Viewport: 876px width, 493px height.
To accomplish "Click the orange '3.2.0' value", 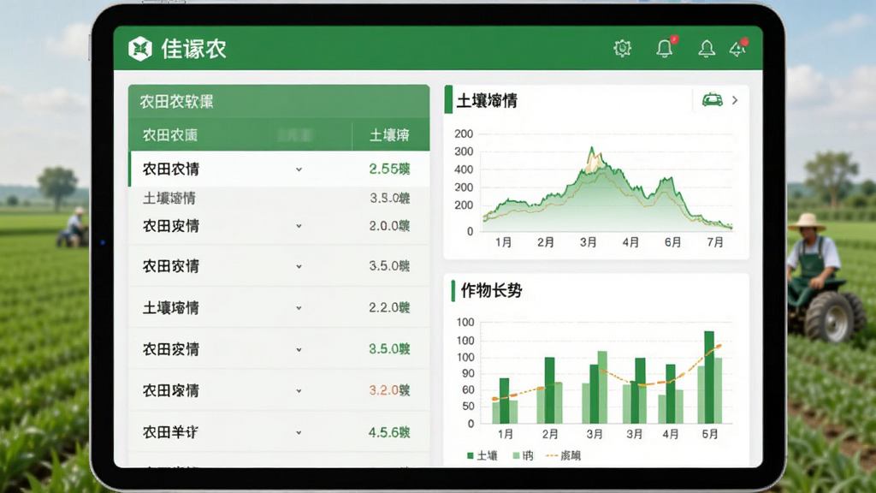I will [x=389, y=390].
